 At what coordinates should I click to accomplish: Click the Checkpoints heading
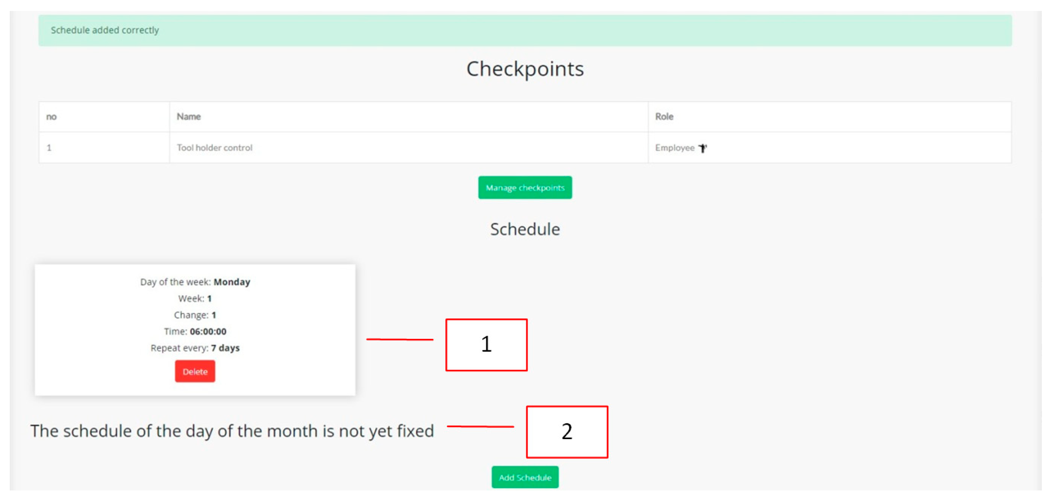525,68
